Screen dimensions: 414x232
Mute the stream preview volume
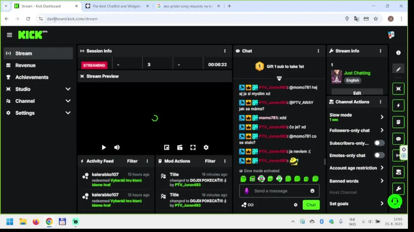tap(117, 147)
